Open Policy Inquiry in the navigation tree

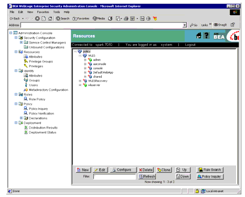coord(38,109)
